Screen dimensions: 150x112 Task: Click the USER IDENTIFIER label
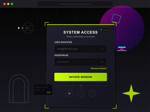63,42
